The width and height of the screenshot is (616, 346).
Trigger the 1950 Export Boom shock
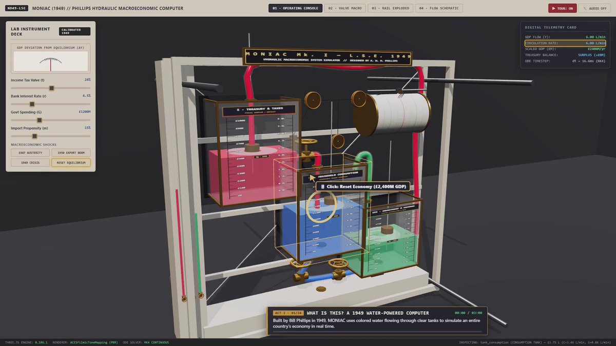71,153
